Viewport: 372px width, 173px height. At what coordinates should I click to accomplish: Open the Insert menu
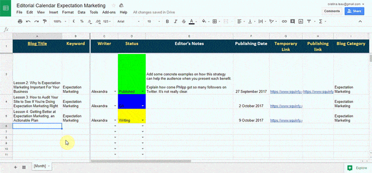(53, 13)
